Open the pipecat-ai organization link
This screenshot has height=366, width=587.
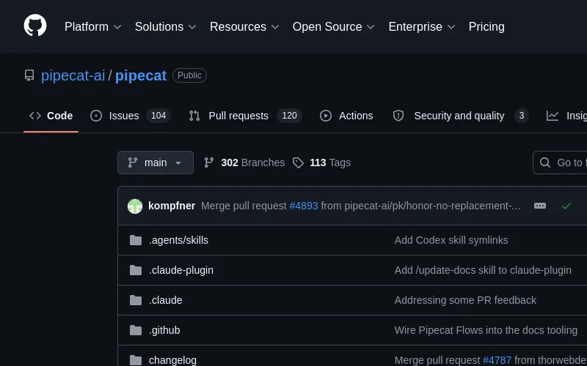coord(73,76)
